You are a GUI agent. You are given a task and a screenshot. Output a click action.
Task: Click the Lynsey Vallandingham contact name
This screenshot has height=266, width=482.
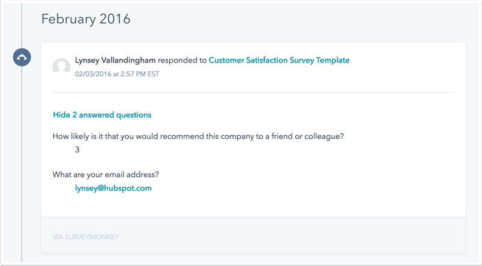click(x=115, y=60)
